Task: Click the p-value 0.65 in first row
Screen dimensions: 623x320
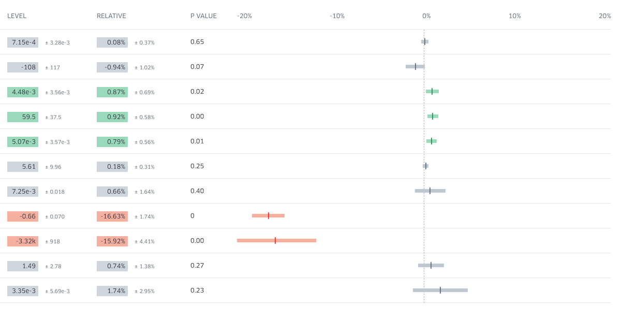Action: 197,42
